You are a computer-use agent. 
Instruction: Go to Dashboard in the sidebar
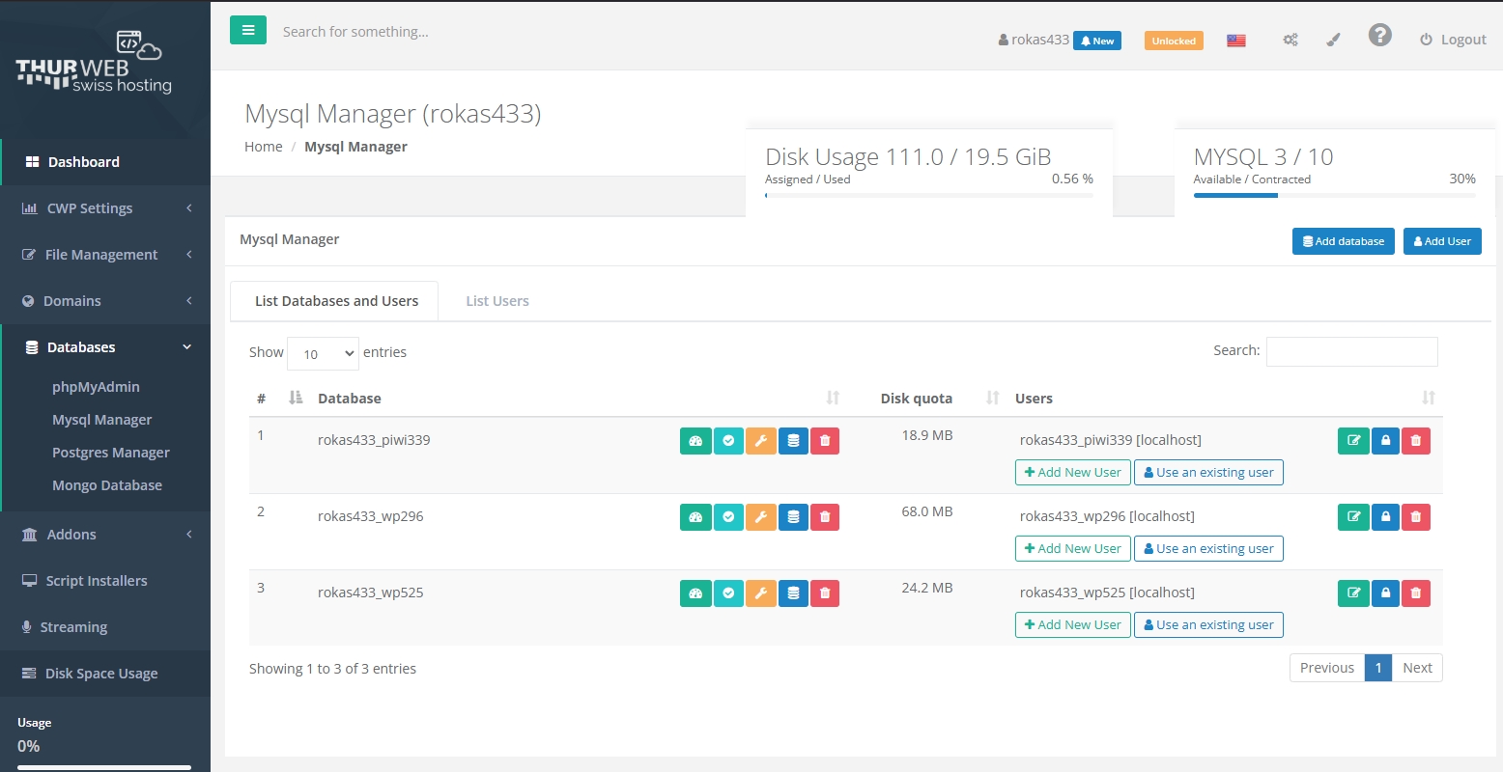point(105,162)
